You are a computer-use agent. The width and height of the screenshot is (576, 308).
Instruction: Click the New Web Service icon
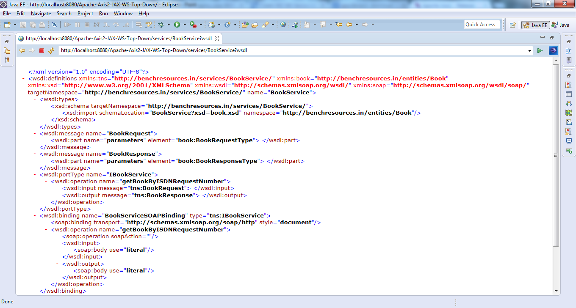[227, 25]
